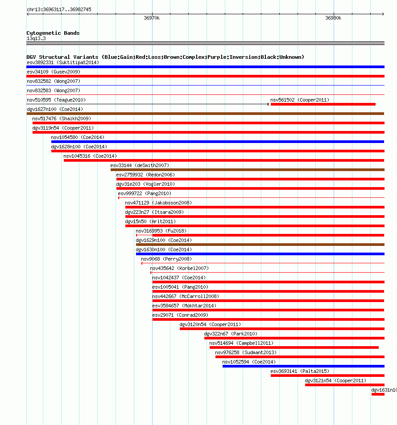This screenshot has height=425, width=397.
Task: Click the dgv3119n54 (Cooper2011) label
Action: tap(63, 128)
